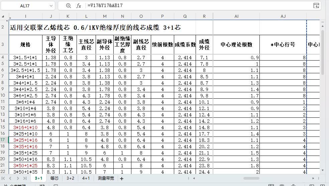Screen dimensions: 329x186
Task: Select row header 17
Action: point(3,140)
